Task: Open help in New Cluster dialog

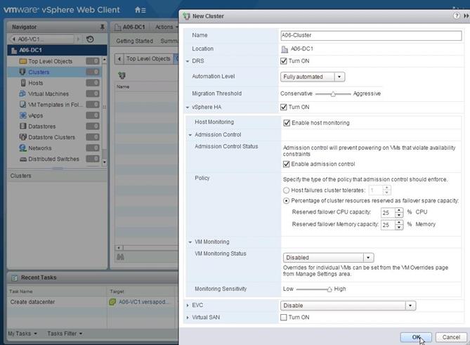Action: click(456, 15)
